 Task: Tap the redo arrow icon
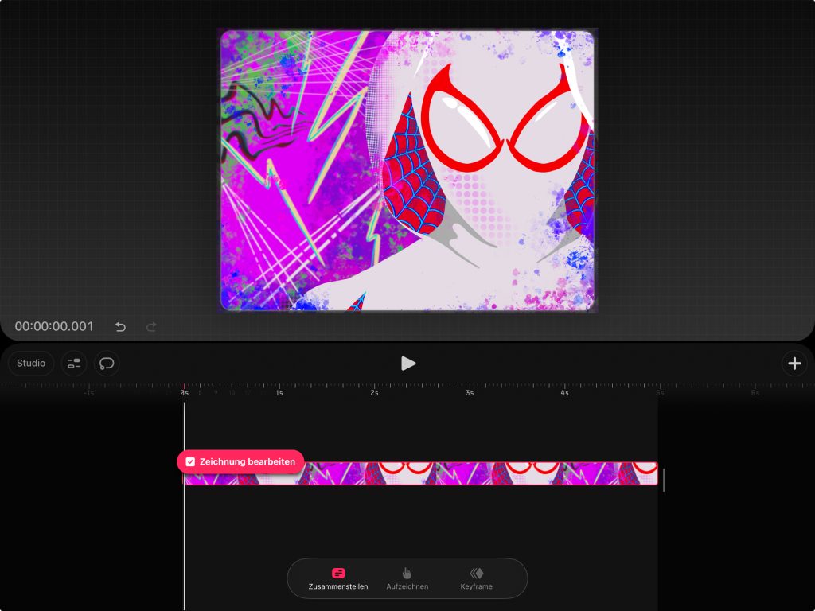[x=151, y=327]
